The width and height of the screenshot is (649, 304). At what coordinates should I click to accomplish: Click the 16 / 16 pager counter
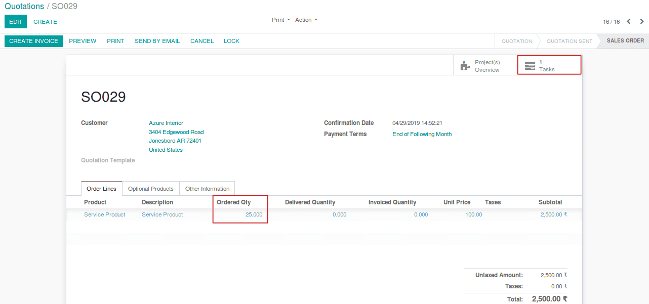pyautogui.click(x=611, y=22)
